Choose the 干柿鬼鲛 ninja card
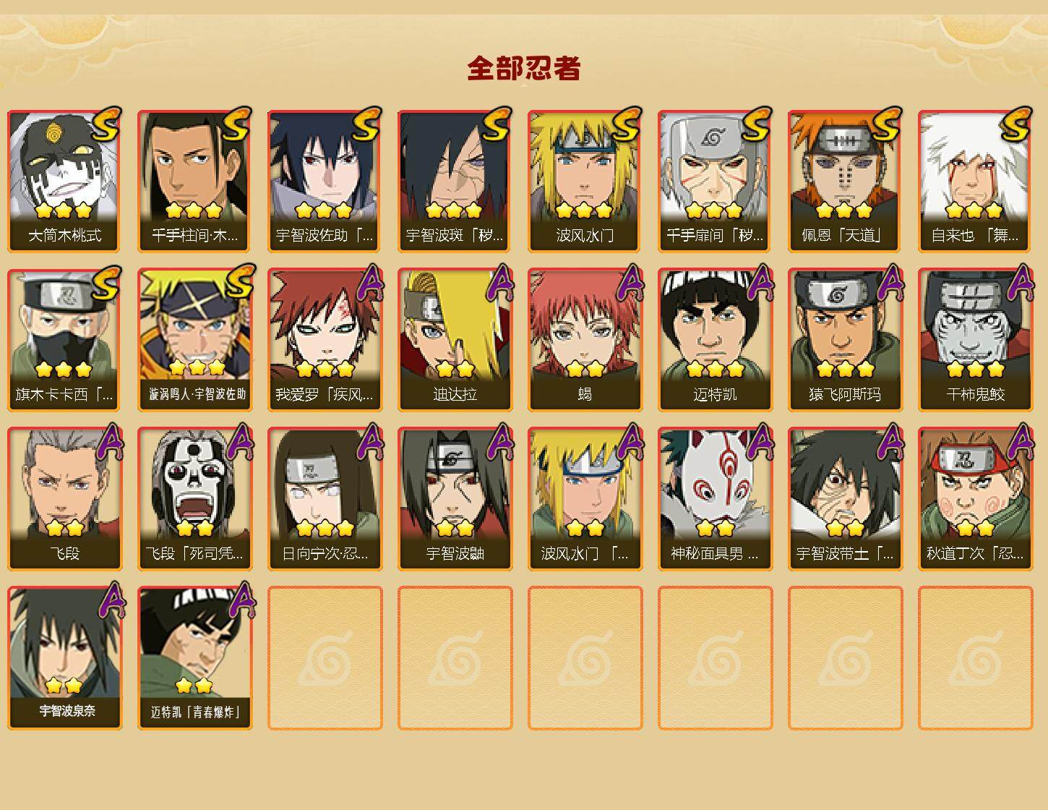This screenshot has height=810, width=1048. click(975, 340)
